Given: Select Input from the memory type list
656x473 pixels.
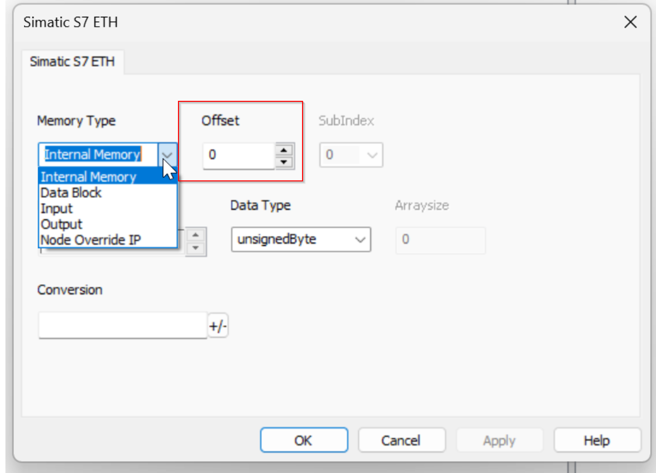Looking at the screenshot, I should pyautogui.click(x=108, y=209).
